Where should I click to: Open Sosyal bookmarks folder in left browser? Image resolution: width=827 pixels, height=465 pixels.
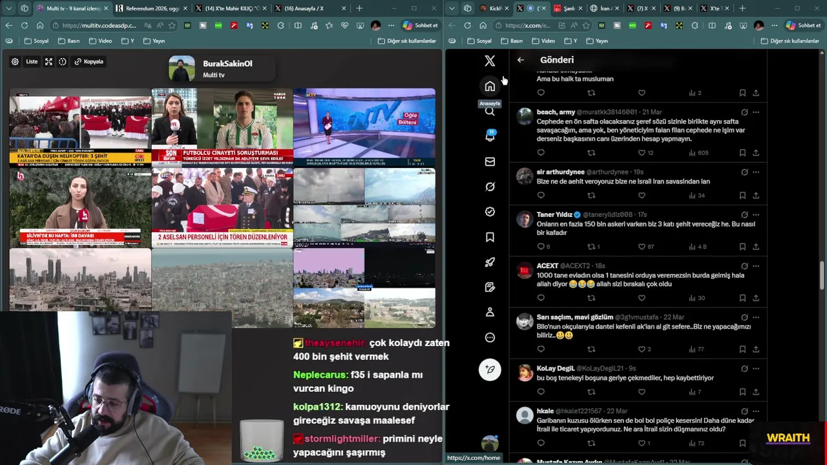pyautogui.click(x=37, y=41)
